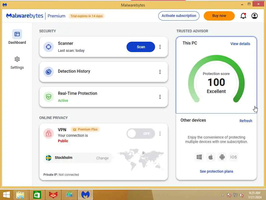Click Activate subscription button
Screen dimensions: 266x200
(x=179, y=16)
